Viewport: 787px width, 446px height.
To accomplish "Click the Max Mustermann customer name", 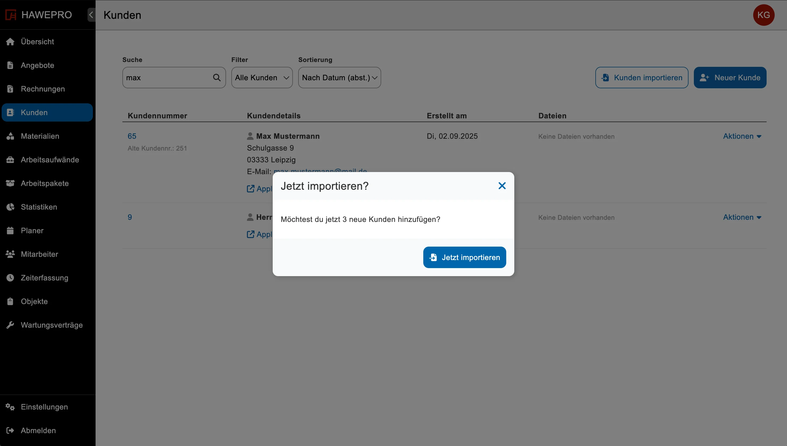I will (x=288, y=136).
